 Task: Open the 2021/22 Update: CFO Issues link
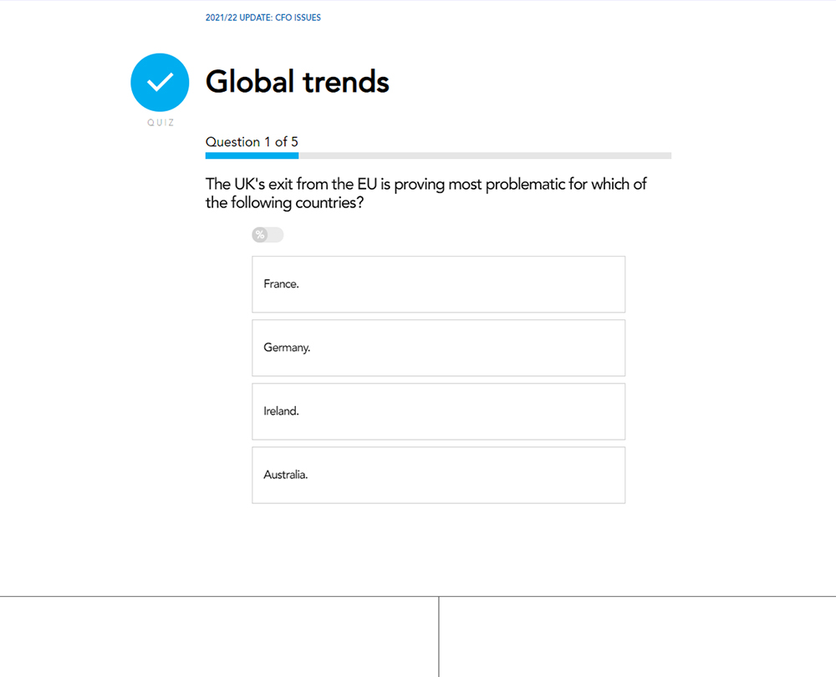tap(263, 18)
